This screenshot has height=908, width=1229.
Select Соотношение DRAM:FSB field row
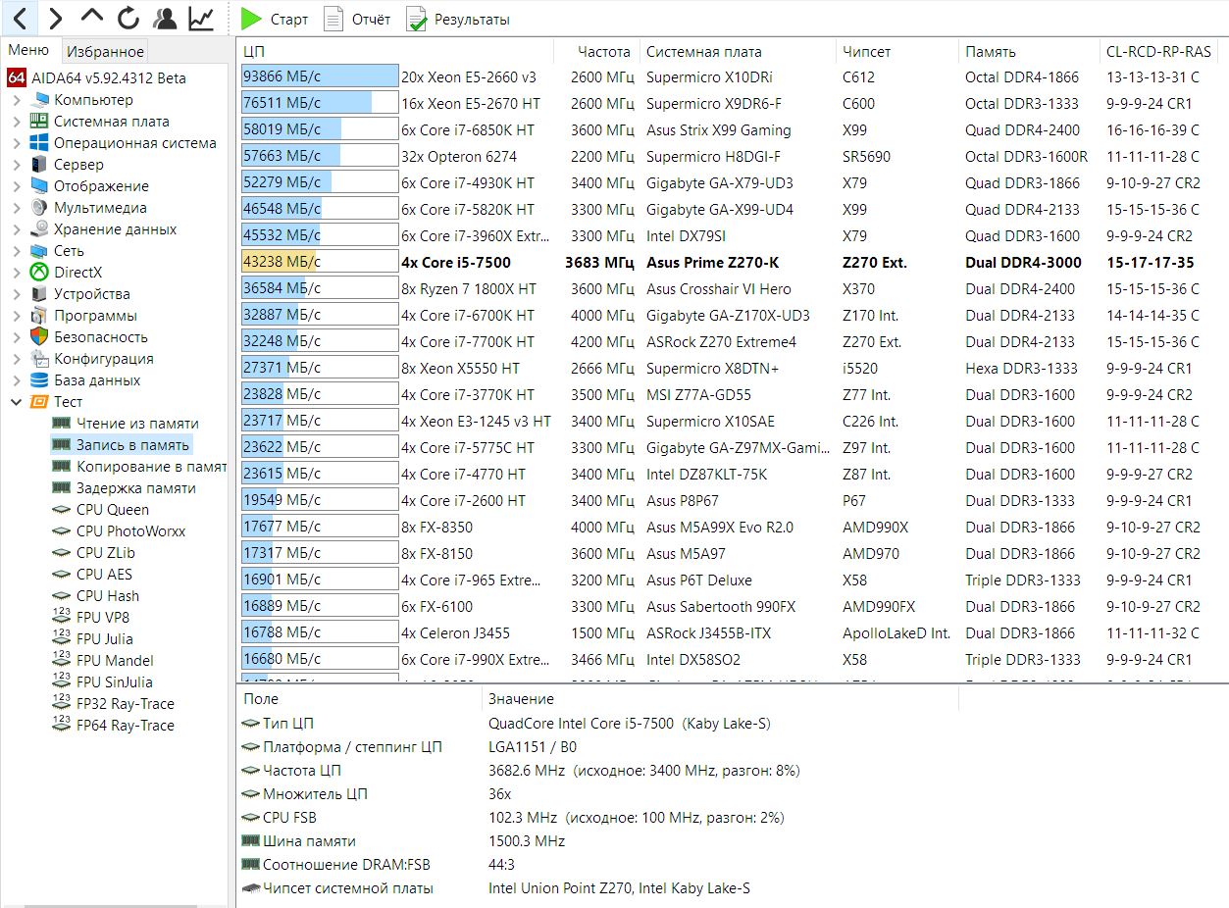(733, 865)
